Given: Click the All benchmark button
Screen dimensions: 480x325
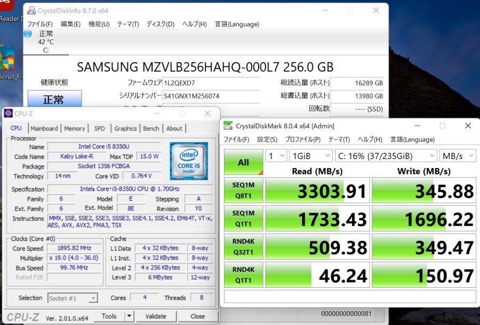Looking at the screenshot, I should (243, 162).
